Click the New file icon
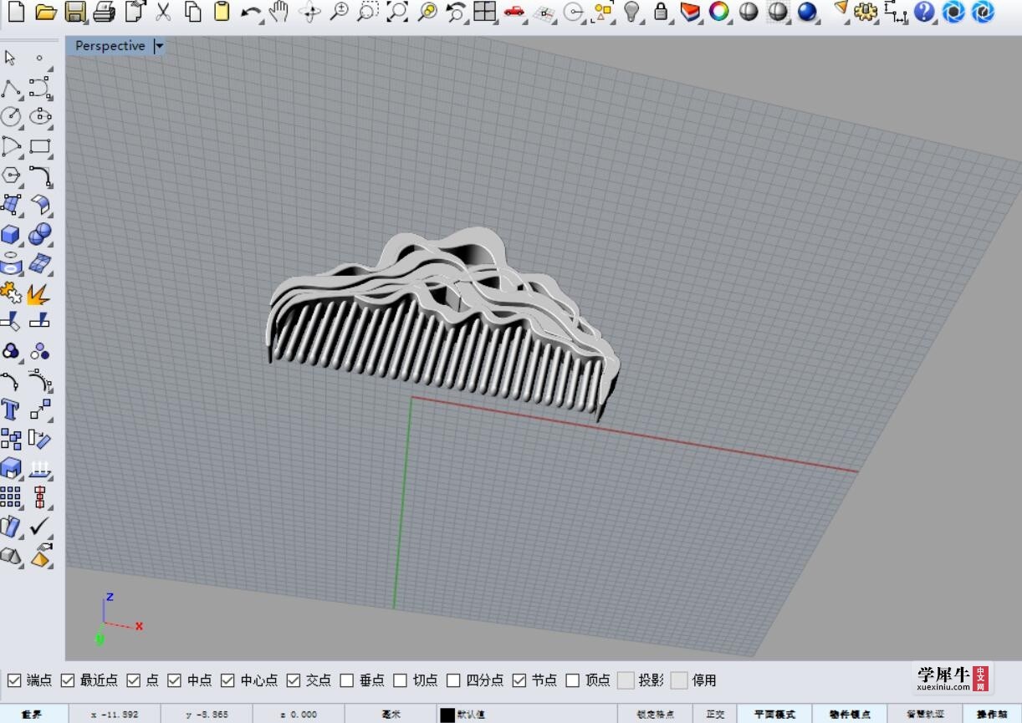Screen dimensions: 1022x723 tap(16, 12)
